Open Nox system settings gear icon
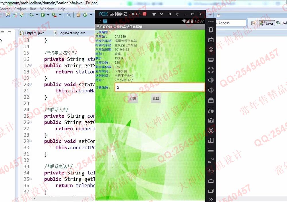287x202 pixels. point(177,14)
